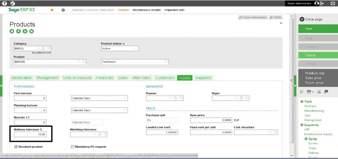The image size is (338, 159).
Task: Click the Delivery tolerance % input field
Action: point(30,135)
